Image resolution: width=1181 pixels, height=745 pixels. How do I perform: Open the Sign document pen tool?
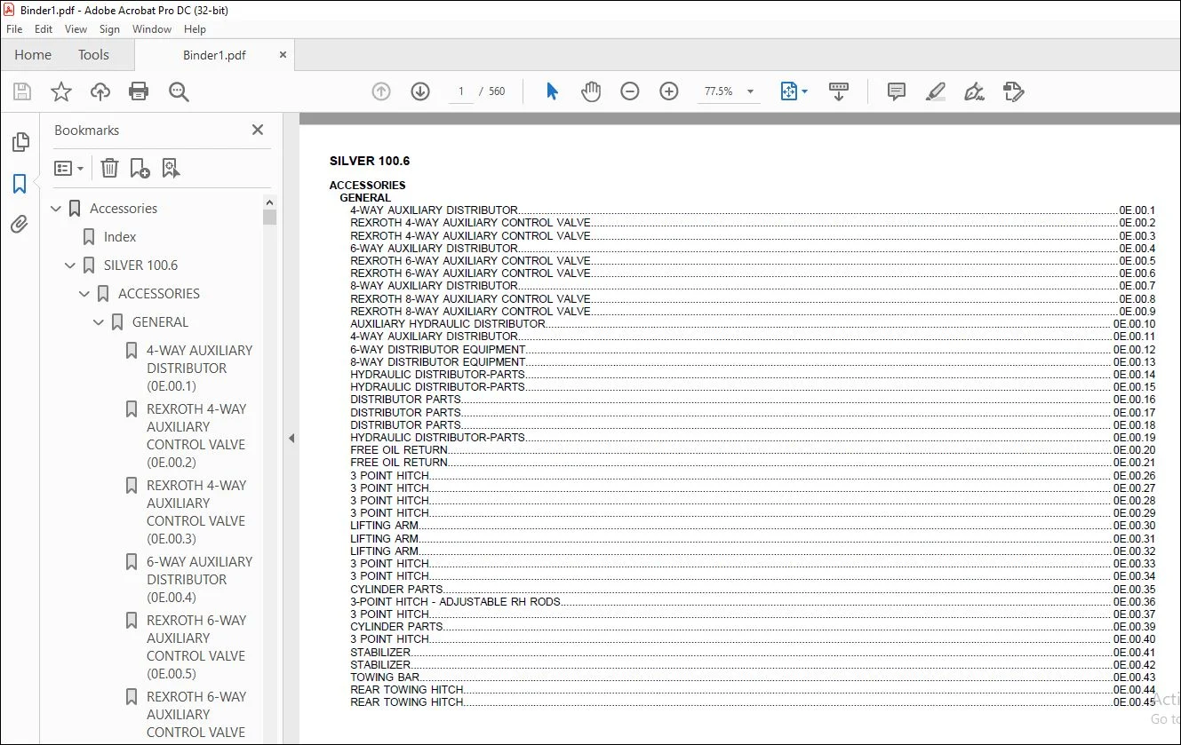(x=974, y=91)
